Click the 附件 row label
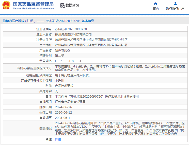 tap(49, 86)
